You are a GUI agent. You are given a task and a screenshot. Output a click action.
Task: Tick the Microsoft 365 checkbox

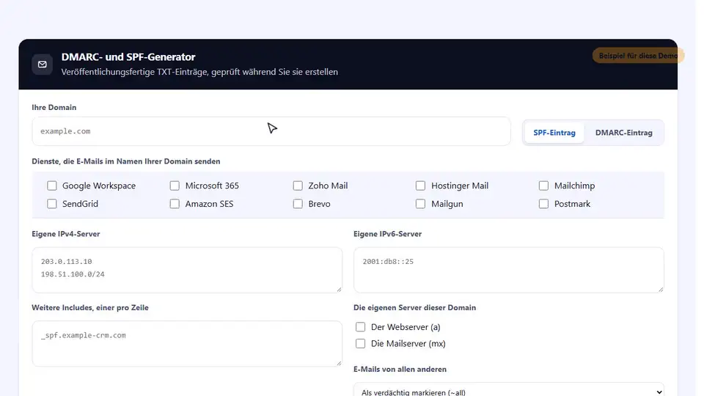175,186
